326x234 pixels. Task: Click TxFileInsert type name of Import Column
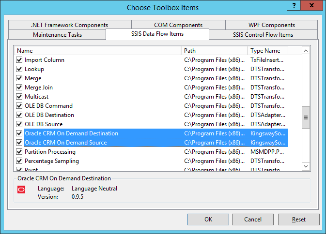[x=267, y=60]
